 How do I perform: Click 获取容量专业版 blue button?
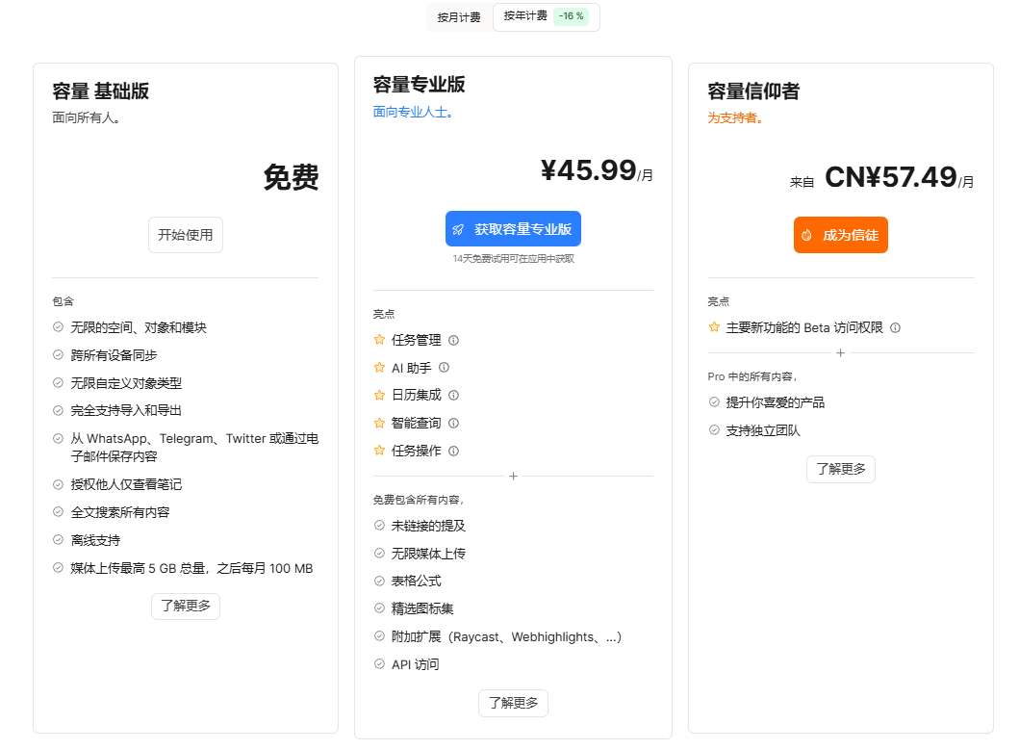pos(513,229)
